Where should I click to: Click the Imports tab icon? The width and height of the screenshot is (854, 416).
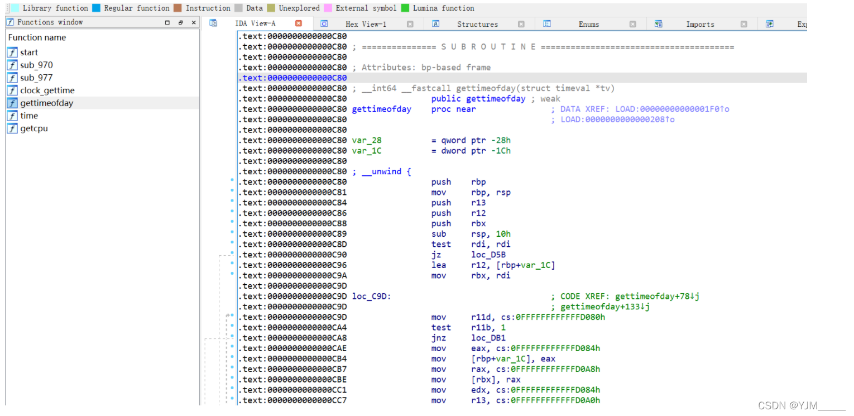coord(659,24)
